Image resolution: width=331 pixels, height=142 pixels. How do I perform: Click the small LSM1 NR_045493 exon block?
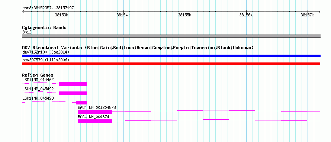click(x=81, y=103)
